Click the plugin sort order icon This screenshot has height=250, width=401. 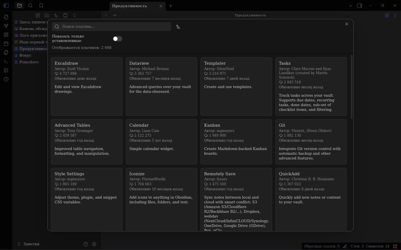click(x=178, y=27)
